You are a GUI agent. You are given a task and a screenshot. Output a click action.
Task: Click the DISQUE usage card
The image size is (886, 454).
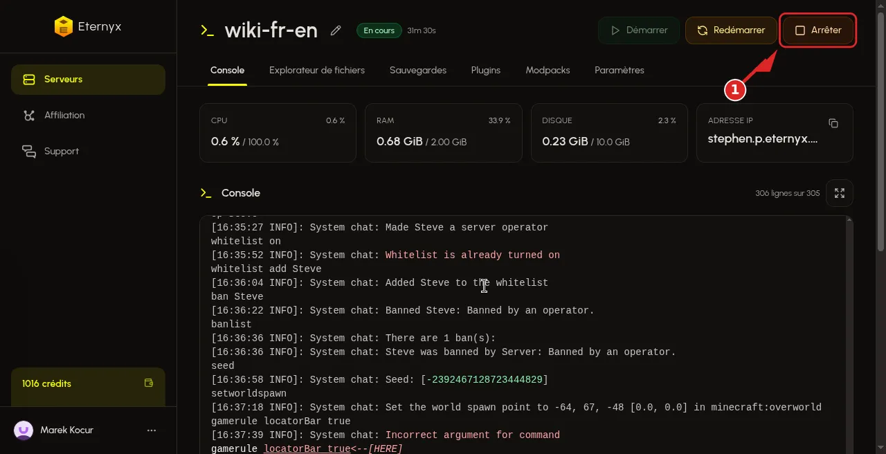(x=609, y=133)
